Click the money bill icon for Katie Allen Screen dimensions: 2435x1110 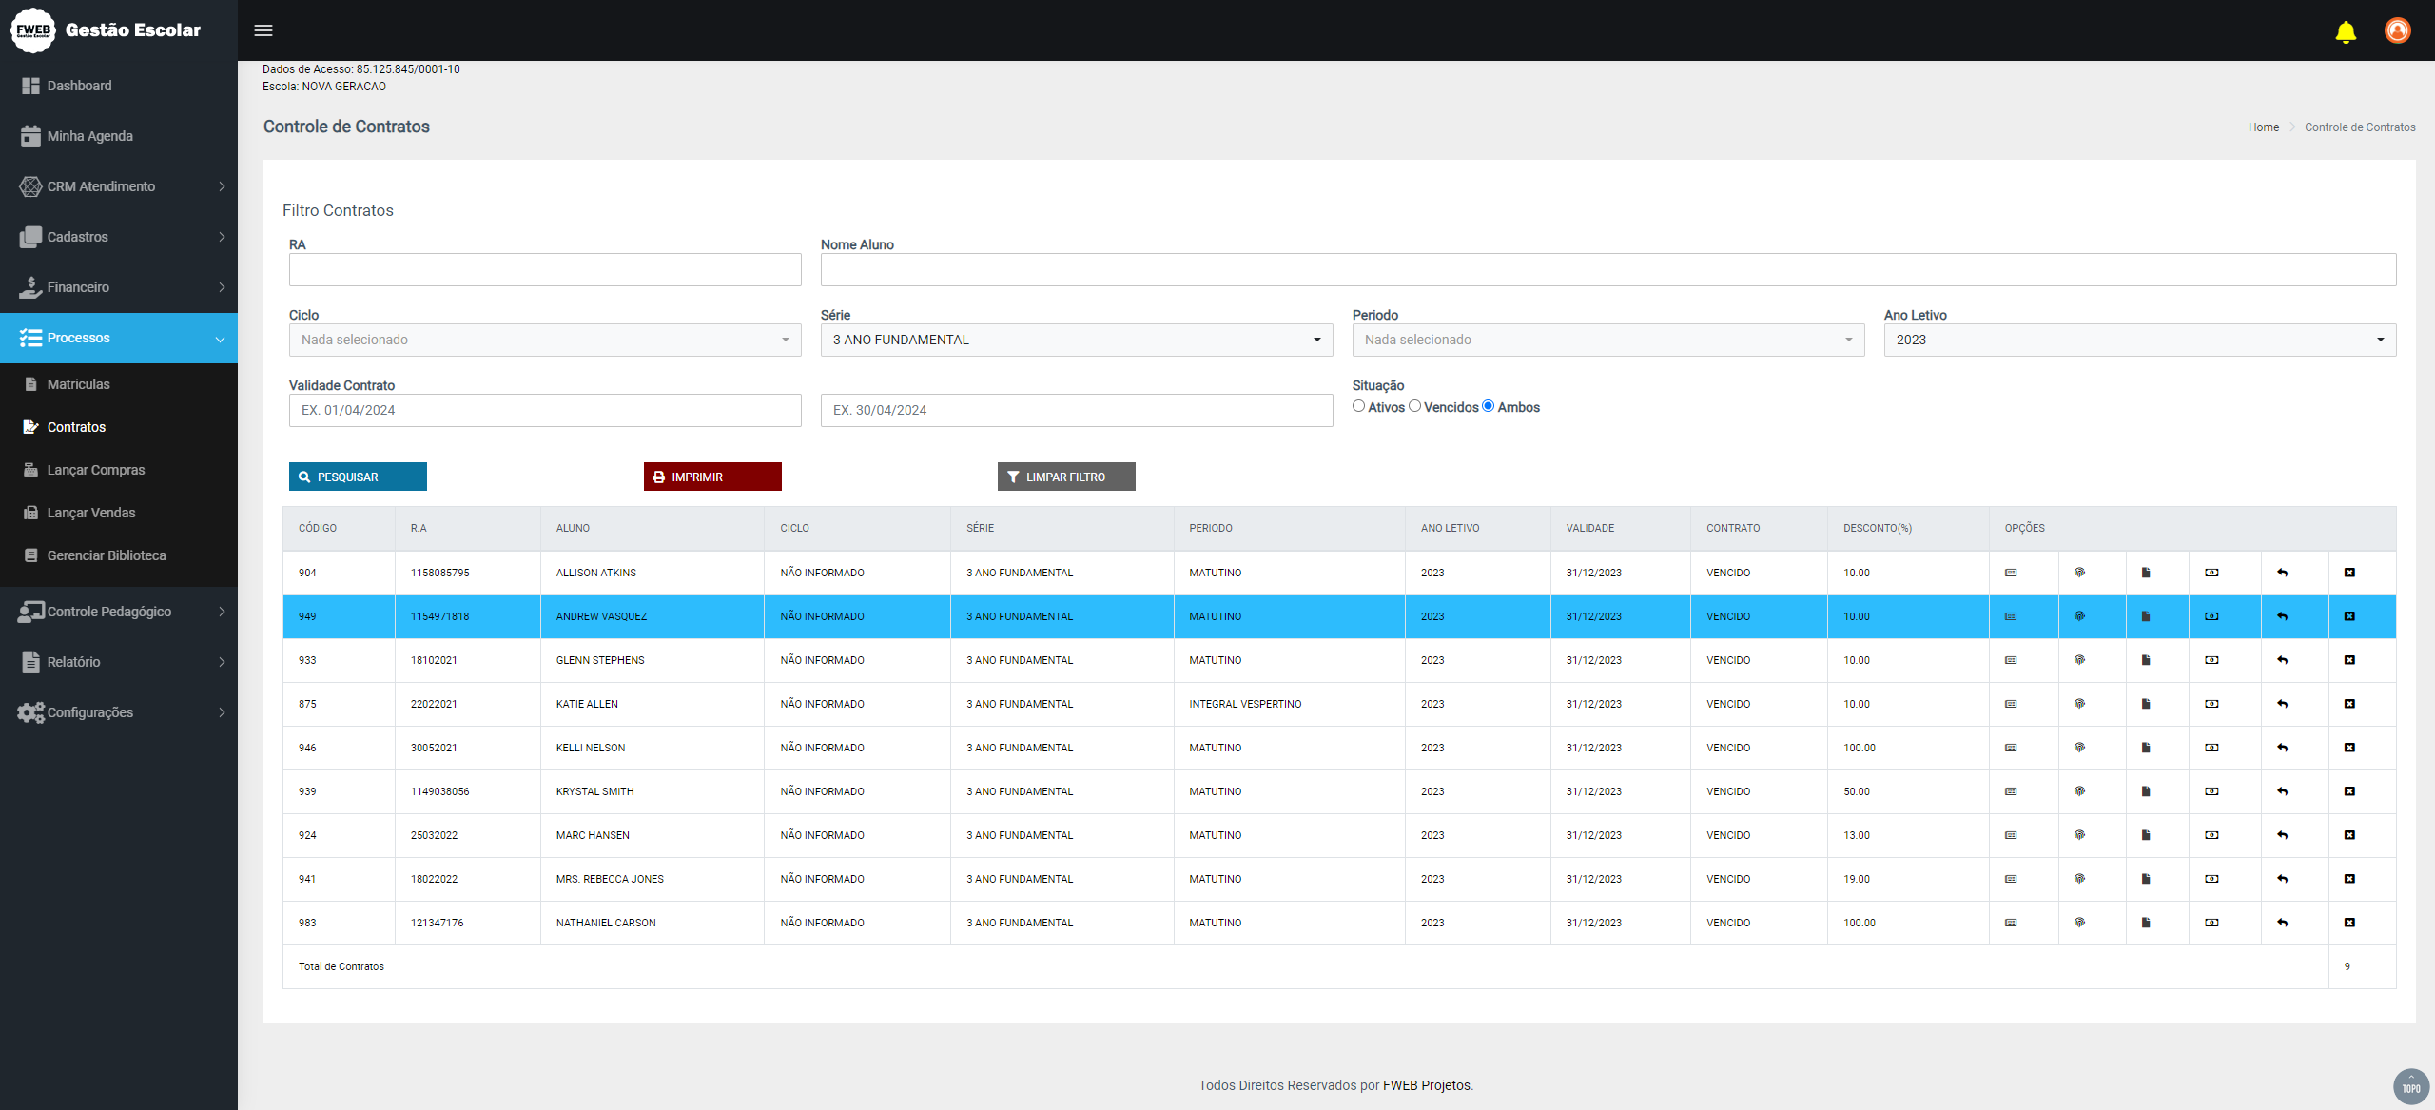point(2211,704)
